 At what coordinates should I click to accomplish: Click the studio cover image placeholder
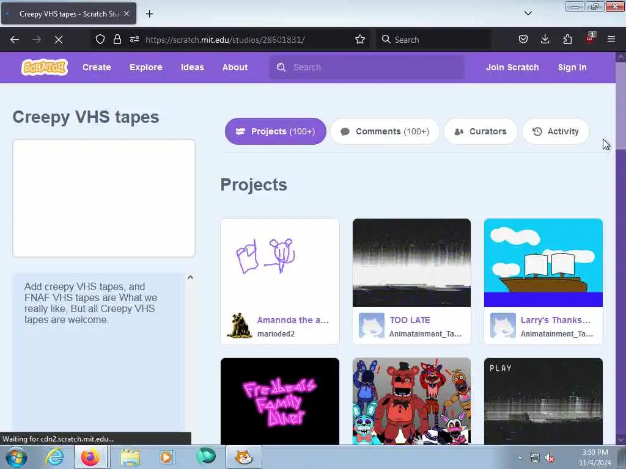pos(104,198)
